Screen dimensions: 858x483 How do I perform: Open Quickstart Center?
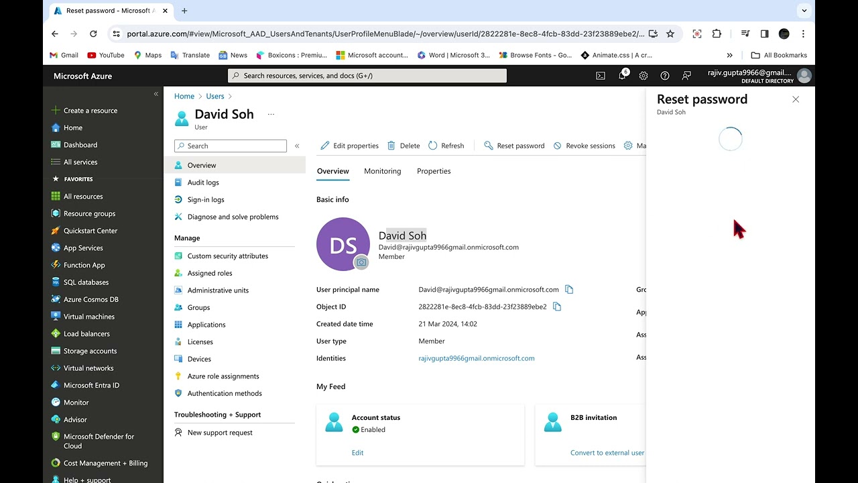(90, 231)
